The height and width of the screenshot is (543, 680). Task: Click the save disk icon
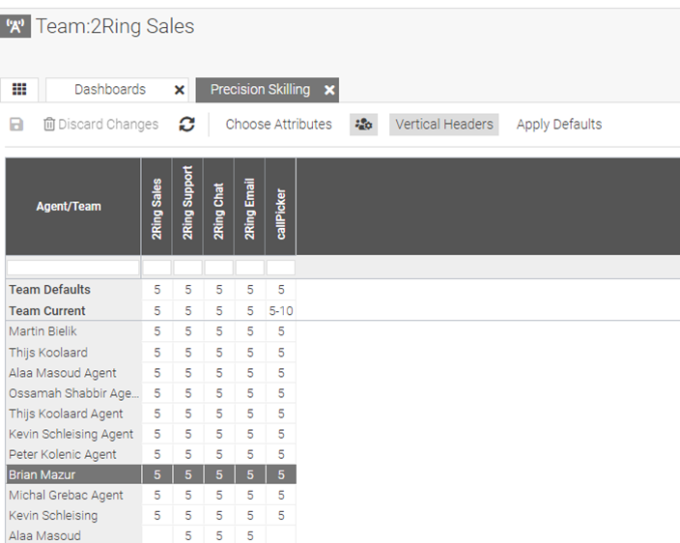tap(16, 125)
